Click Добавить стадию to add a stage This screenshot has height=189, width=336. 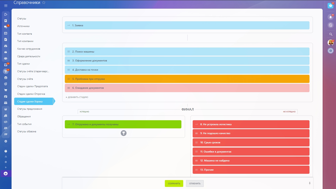tap(77, 97)
